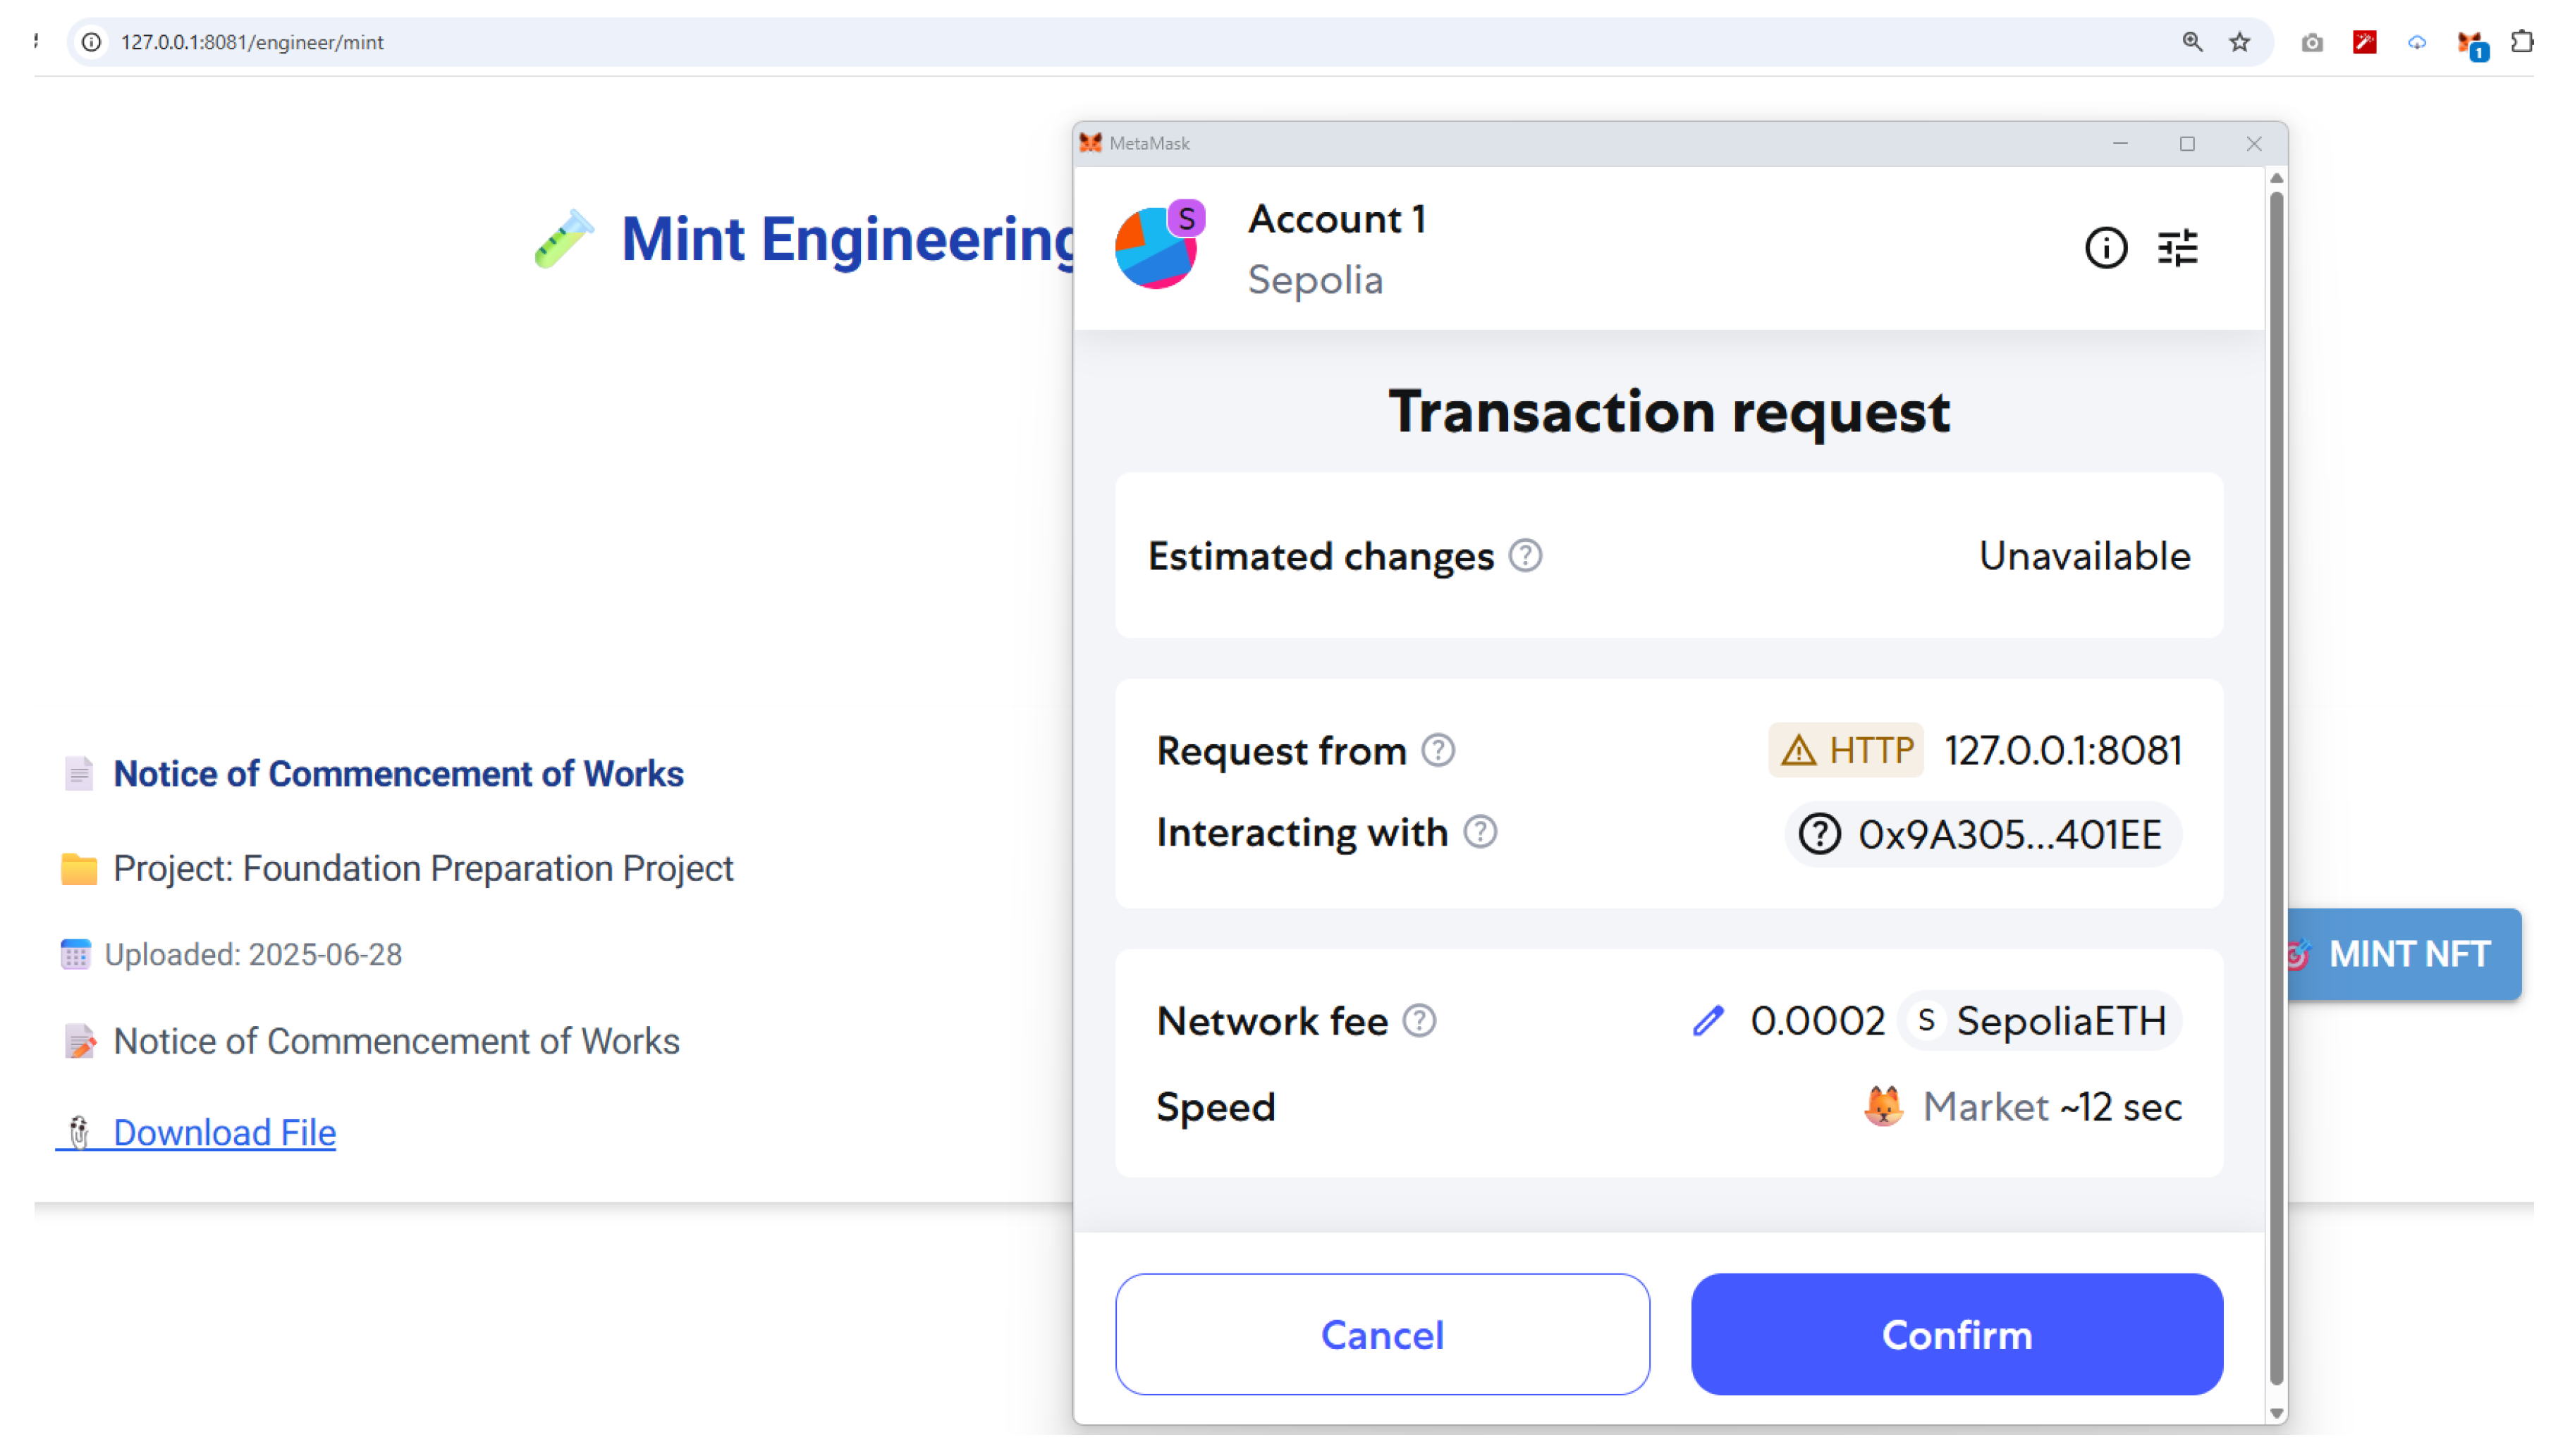Click Network fee help question mark
The image size is (2570, 1456).
[x=1419, y=1021]
